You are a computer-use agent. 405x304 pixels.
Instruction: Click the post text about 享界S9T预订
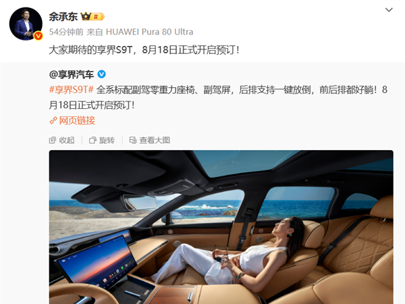coord(144,49)
